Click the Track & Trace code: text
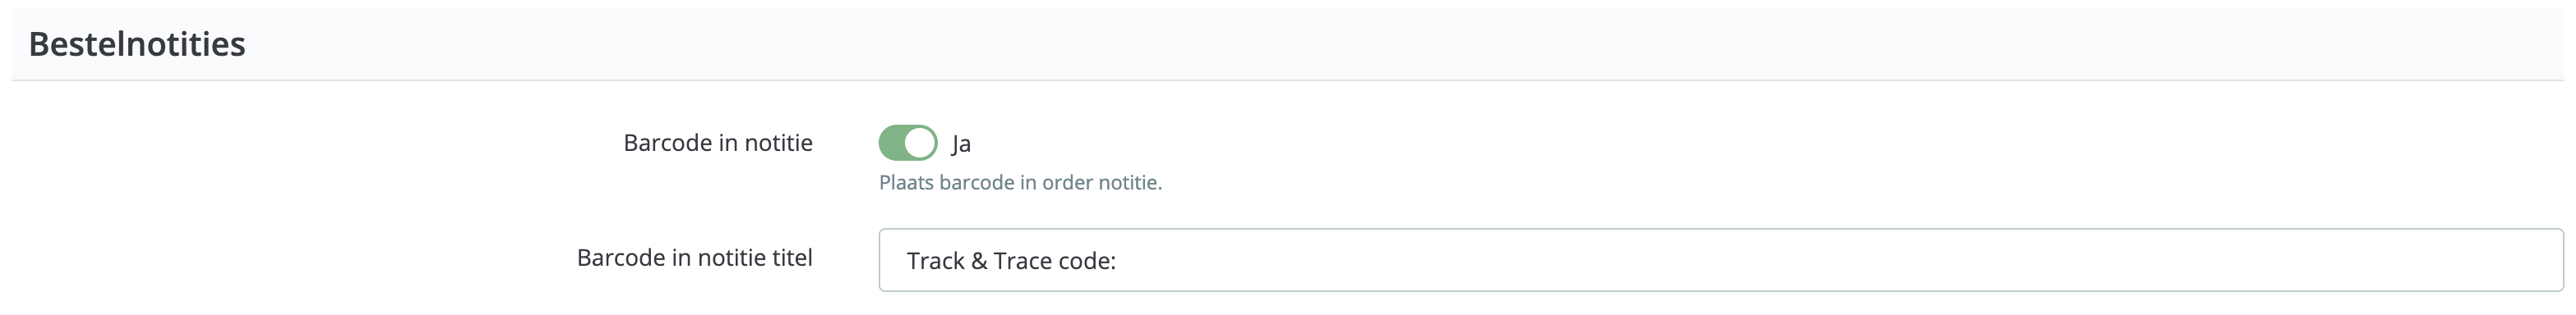This screenshot has height=315, width=2576. click(x=1011, y=261)
